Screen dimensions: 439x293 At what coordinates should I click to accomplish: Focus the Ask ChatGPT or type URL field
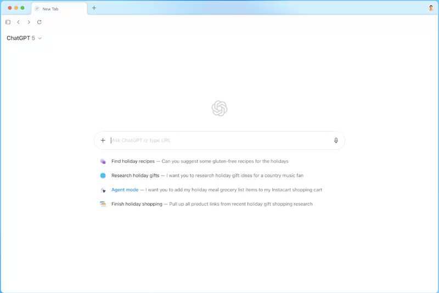[219, 140]
